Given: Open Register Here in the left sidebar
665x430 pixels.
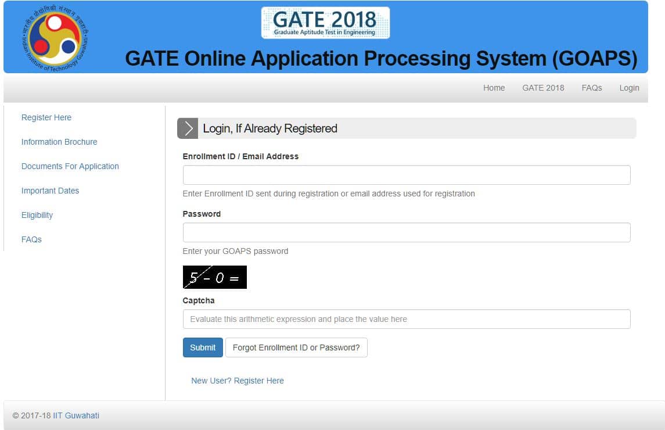Looking at the screenshot, I should pyautogui.click(x=46, y=117).
